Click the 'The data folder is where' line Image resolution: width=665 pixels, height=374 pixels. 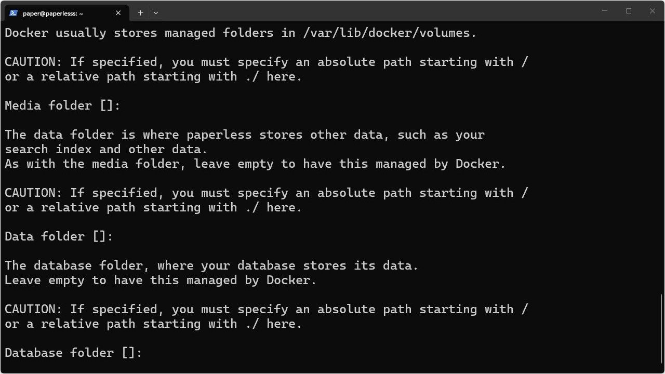[x=245, y=135]
